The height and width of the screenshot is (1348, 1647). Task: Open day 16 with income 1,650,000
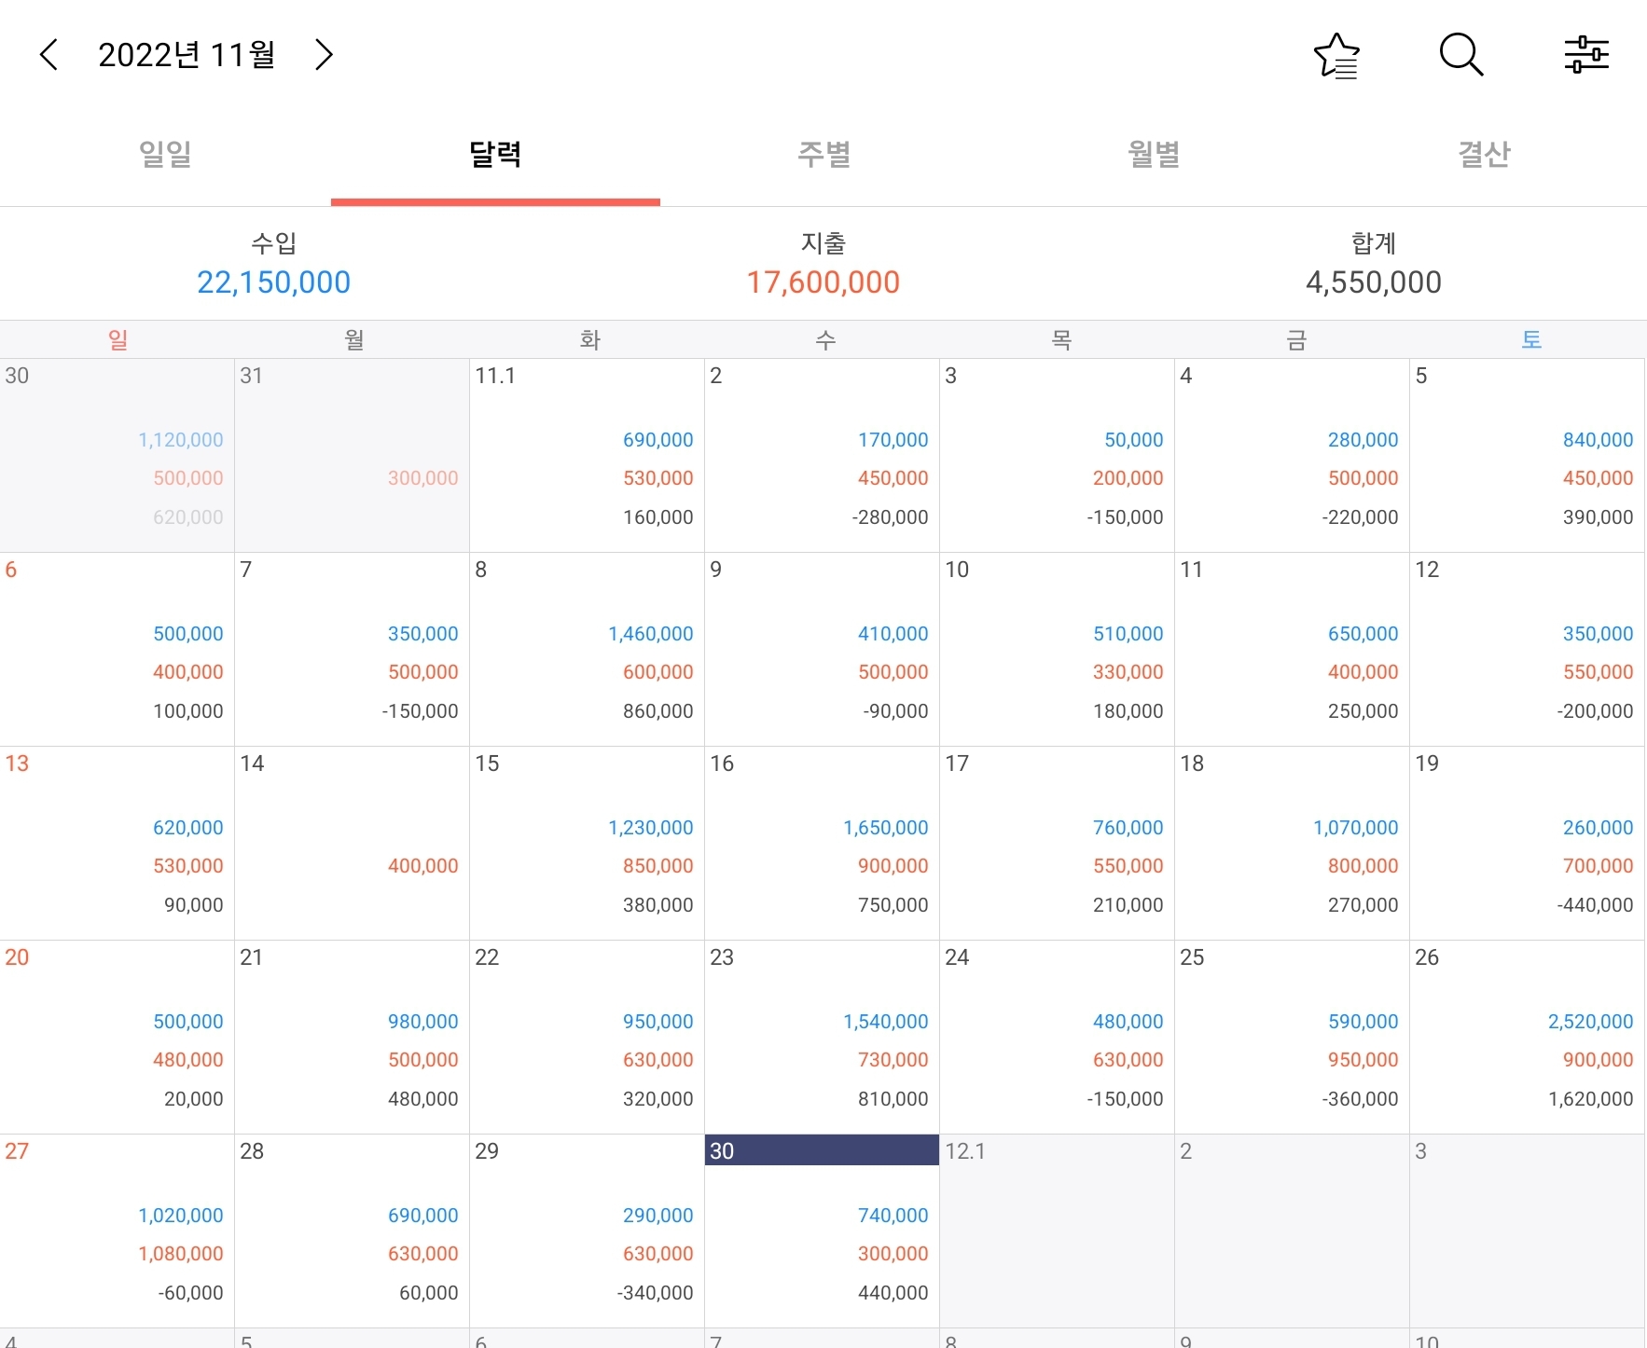[822, 843]
